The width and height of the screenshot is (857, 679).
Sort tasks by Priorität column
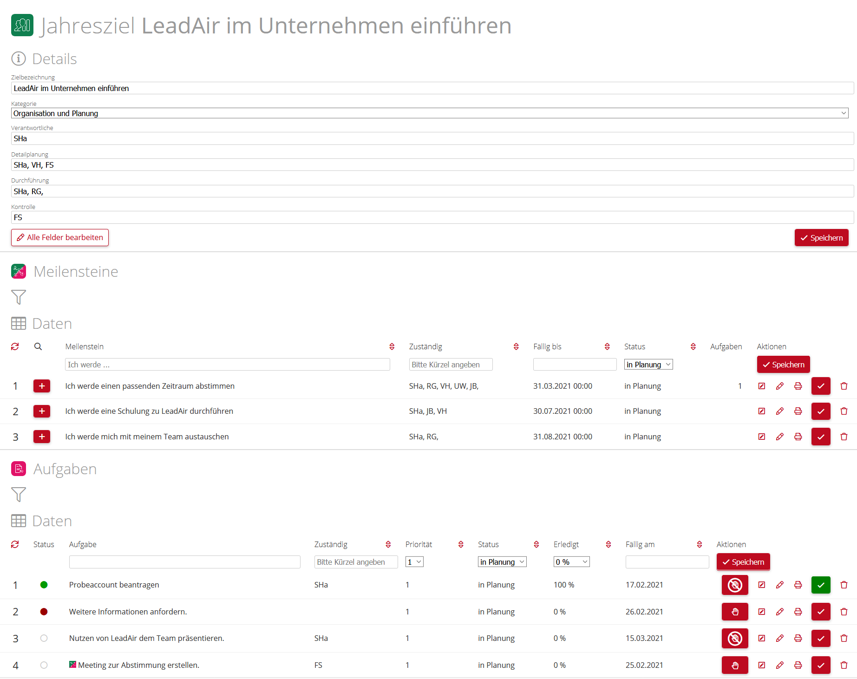tap(461, 544)
